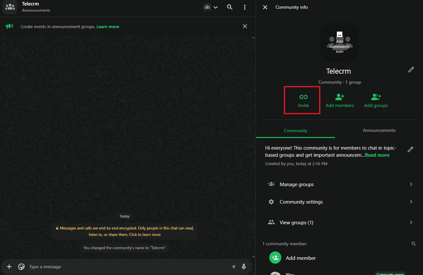The height and width of the screenshot is (275, 423).
Task: Switch to the Announcements tab
Action: click(379, 131)
